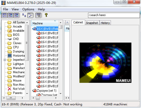Click machine list horizontal scroll right arrow
Viewport: 141px width, 108px height.
coord(56,98)
